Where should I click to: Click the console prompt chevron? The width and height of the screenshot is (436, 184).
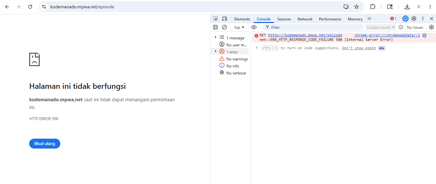click(257, 48)
